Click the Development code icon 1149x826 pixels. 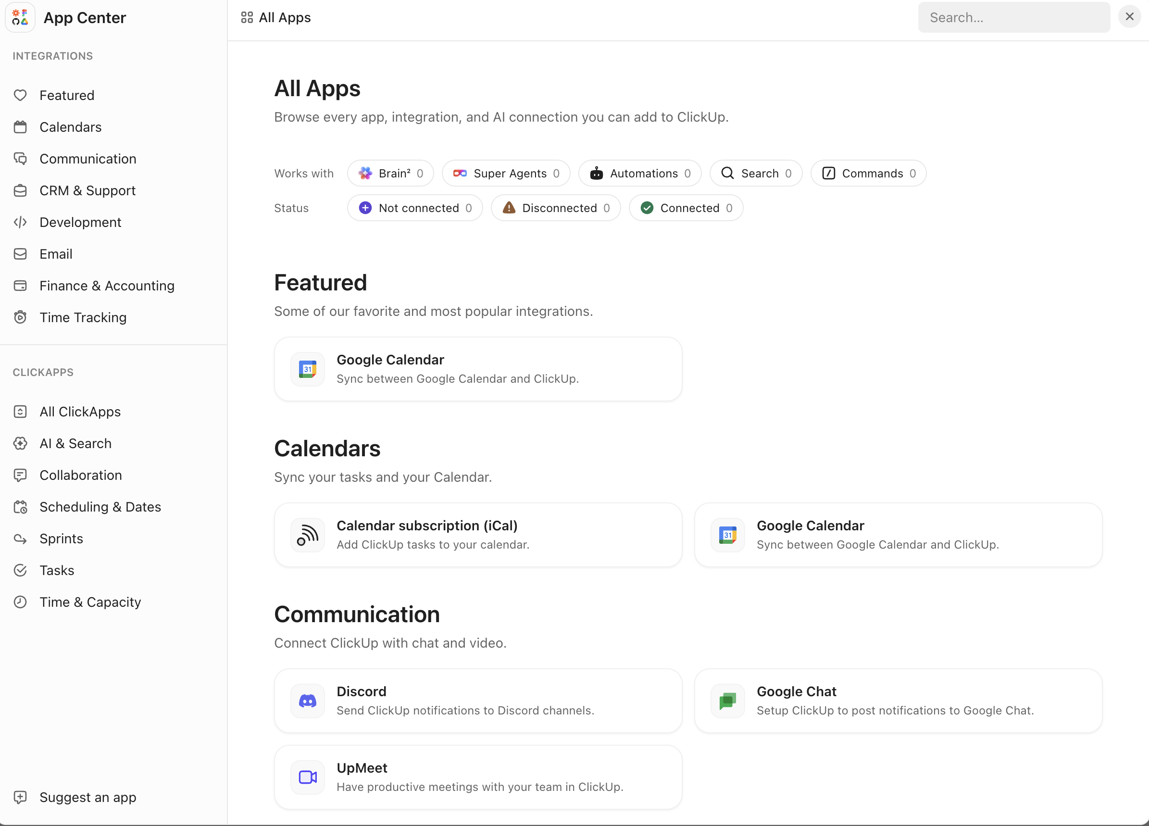coord(20,222)
